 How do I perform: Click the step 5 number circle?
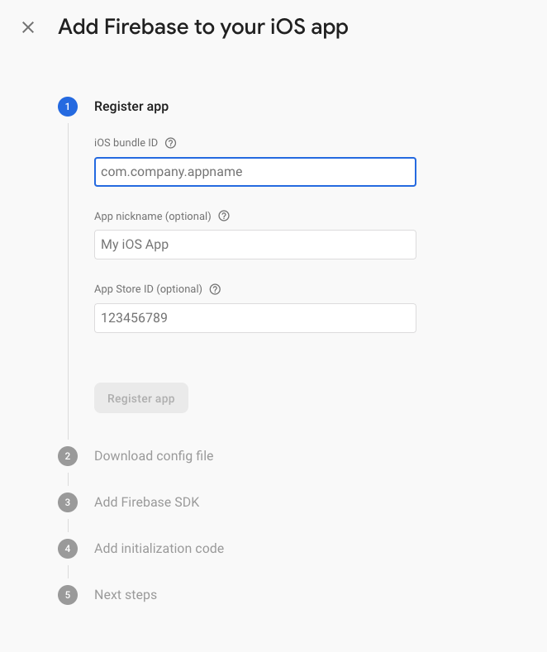coord(68,595)
